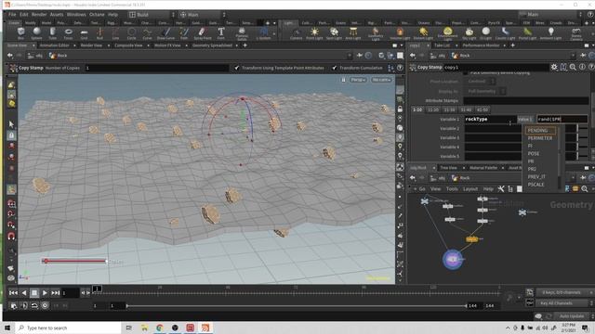This screenshot has width=595, height=334.
Task: Open the Display As Full Geometry dropdown
Action: coord(486,91)
